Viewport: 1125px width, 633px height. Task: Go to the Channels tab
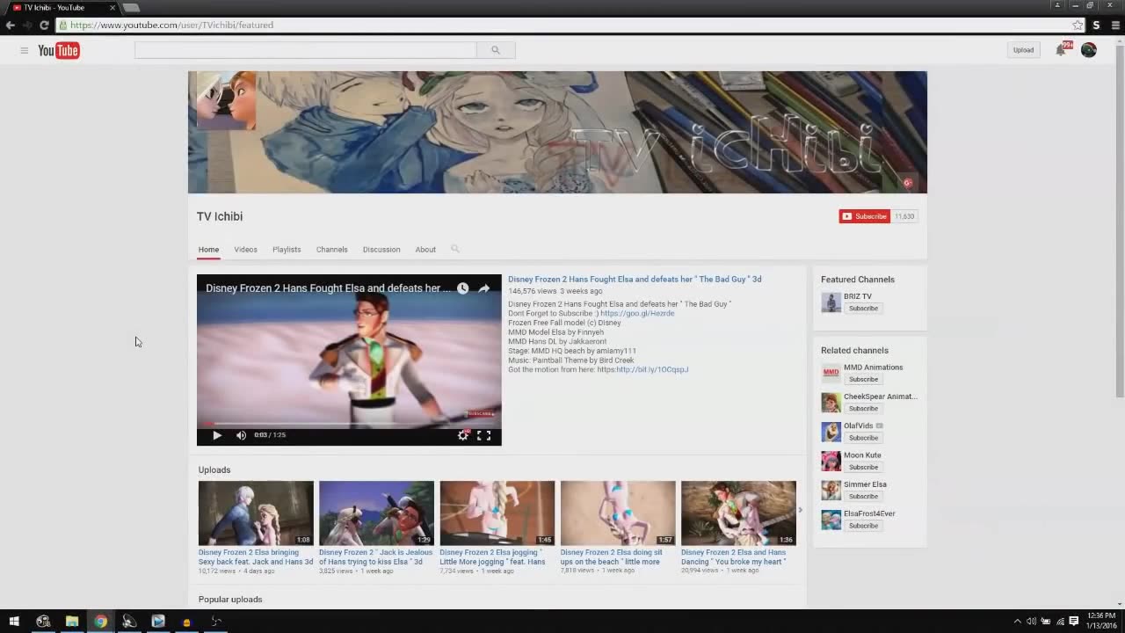tap(332, 250)
